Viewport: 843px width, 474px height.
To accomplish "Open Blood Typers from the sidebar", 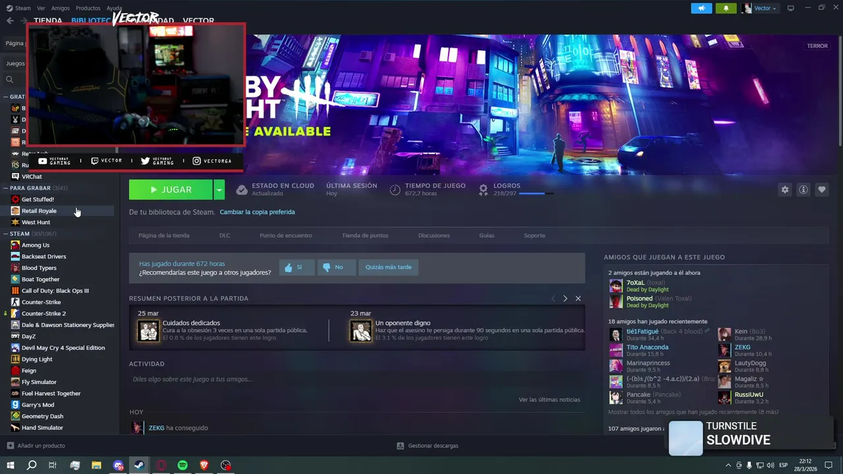I will 39,268.
